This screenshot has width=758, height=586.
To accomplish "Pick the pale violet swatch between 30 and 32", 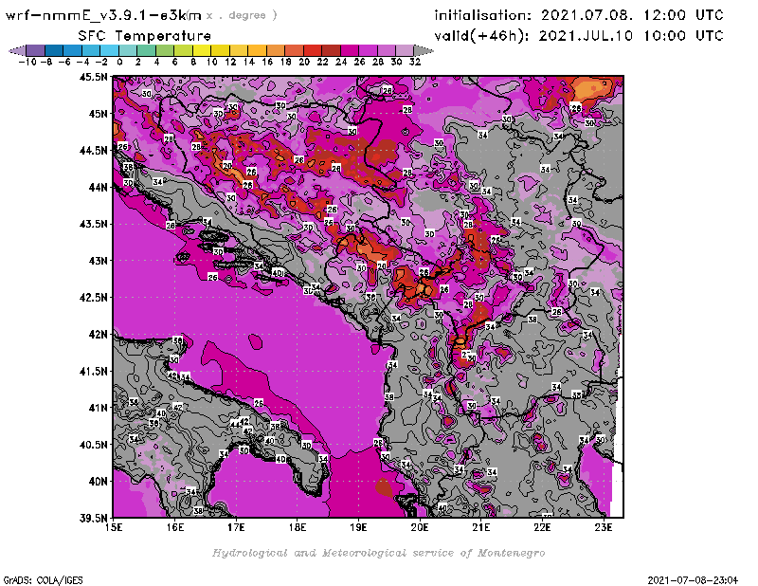I will click(x=405, y=50).
